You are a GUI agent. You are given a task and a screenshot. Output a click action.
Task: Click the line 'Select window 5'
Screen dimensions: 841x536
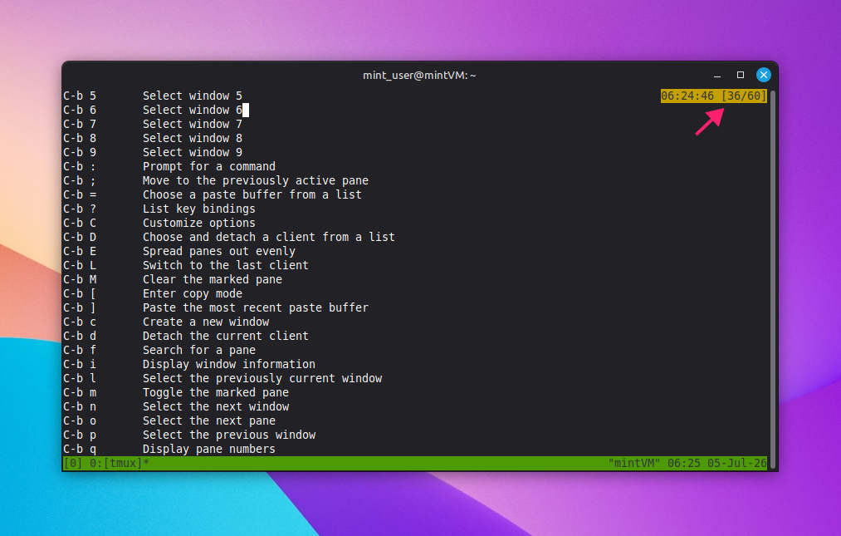coord(193,96)
